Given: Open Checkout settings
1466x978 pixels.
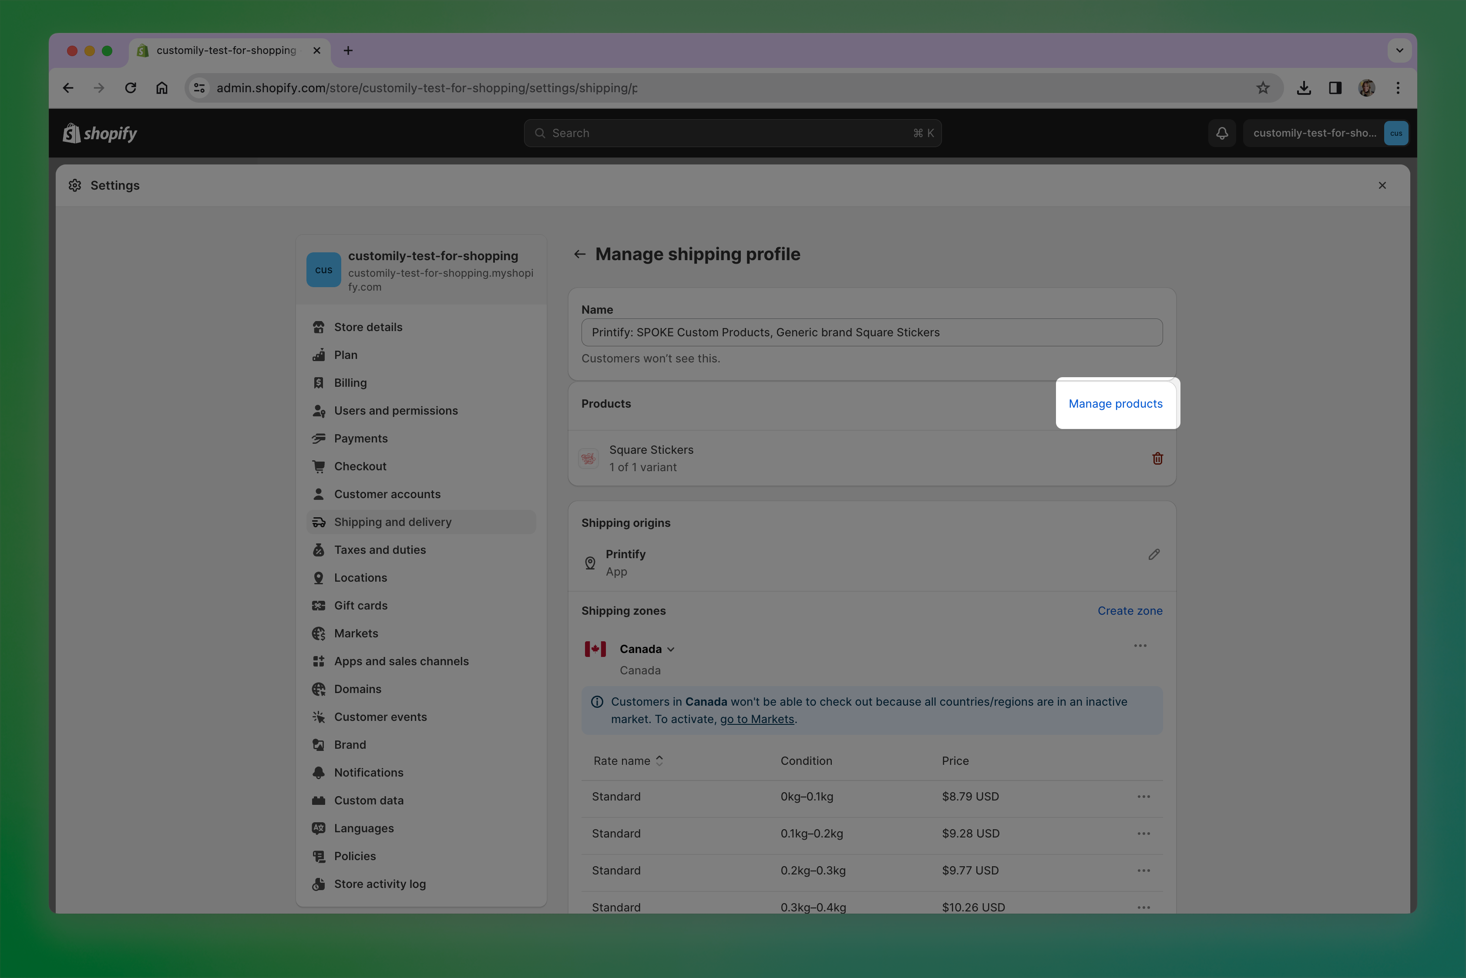Looking at the screenshot, I should [421, 466].
